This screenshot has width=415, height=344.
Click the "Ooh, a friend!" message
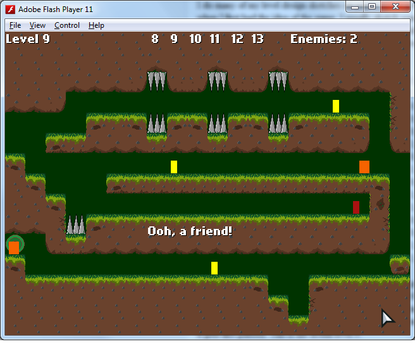coord(190,231)
